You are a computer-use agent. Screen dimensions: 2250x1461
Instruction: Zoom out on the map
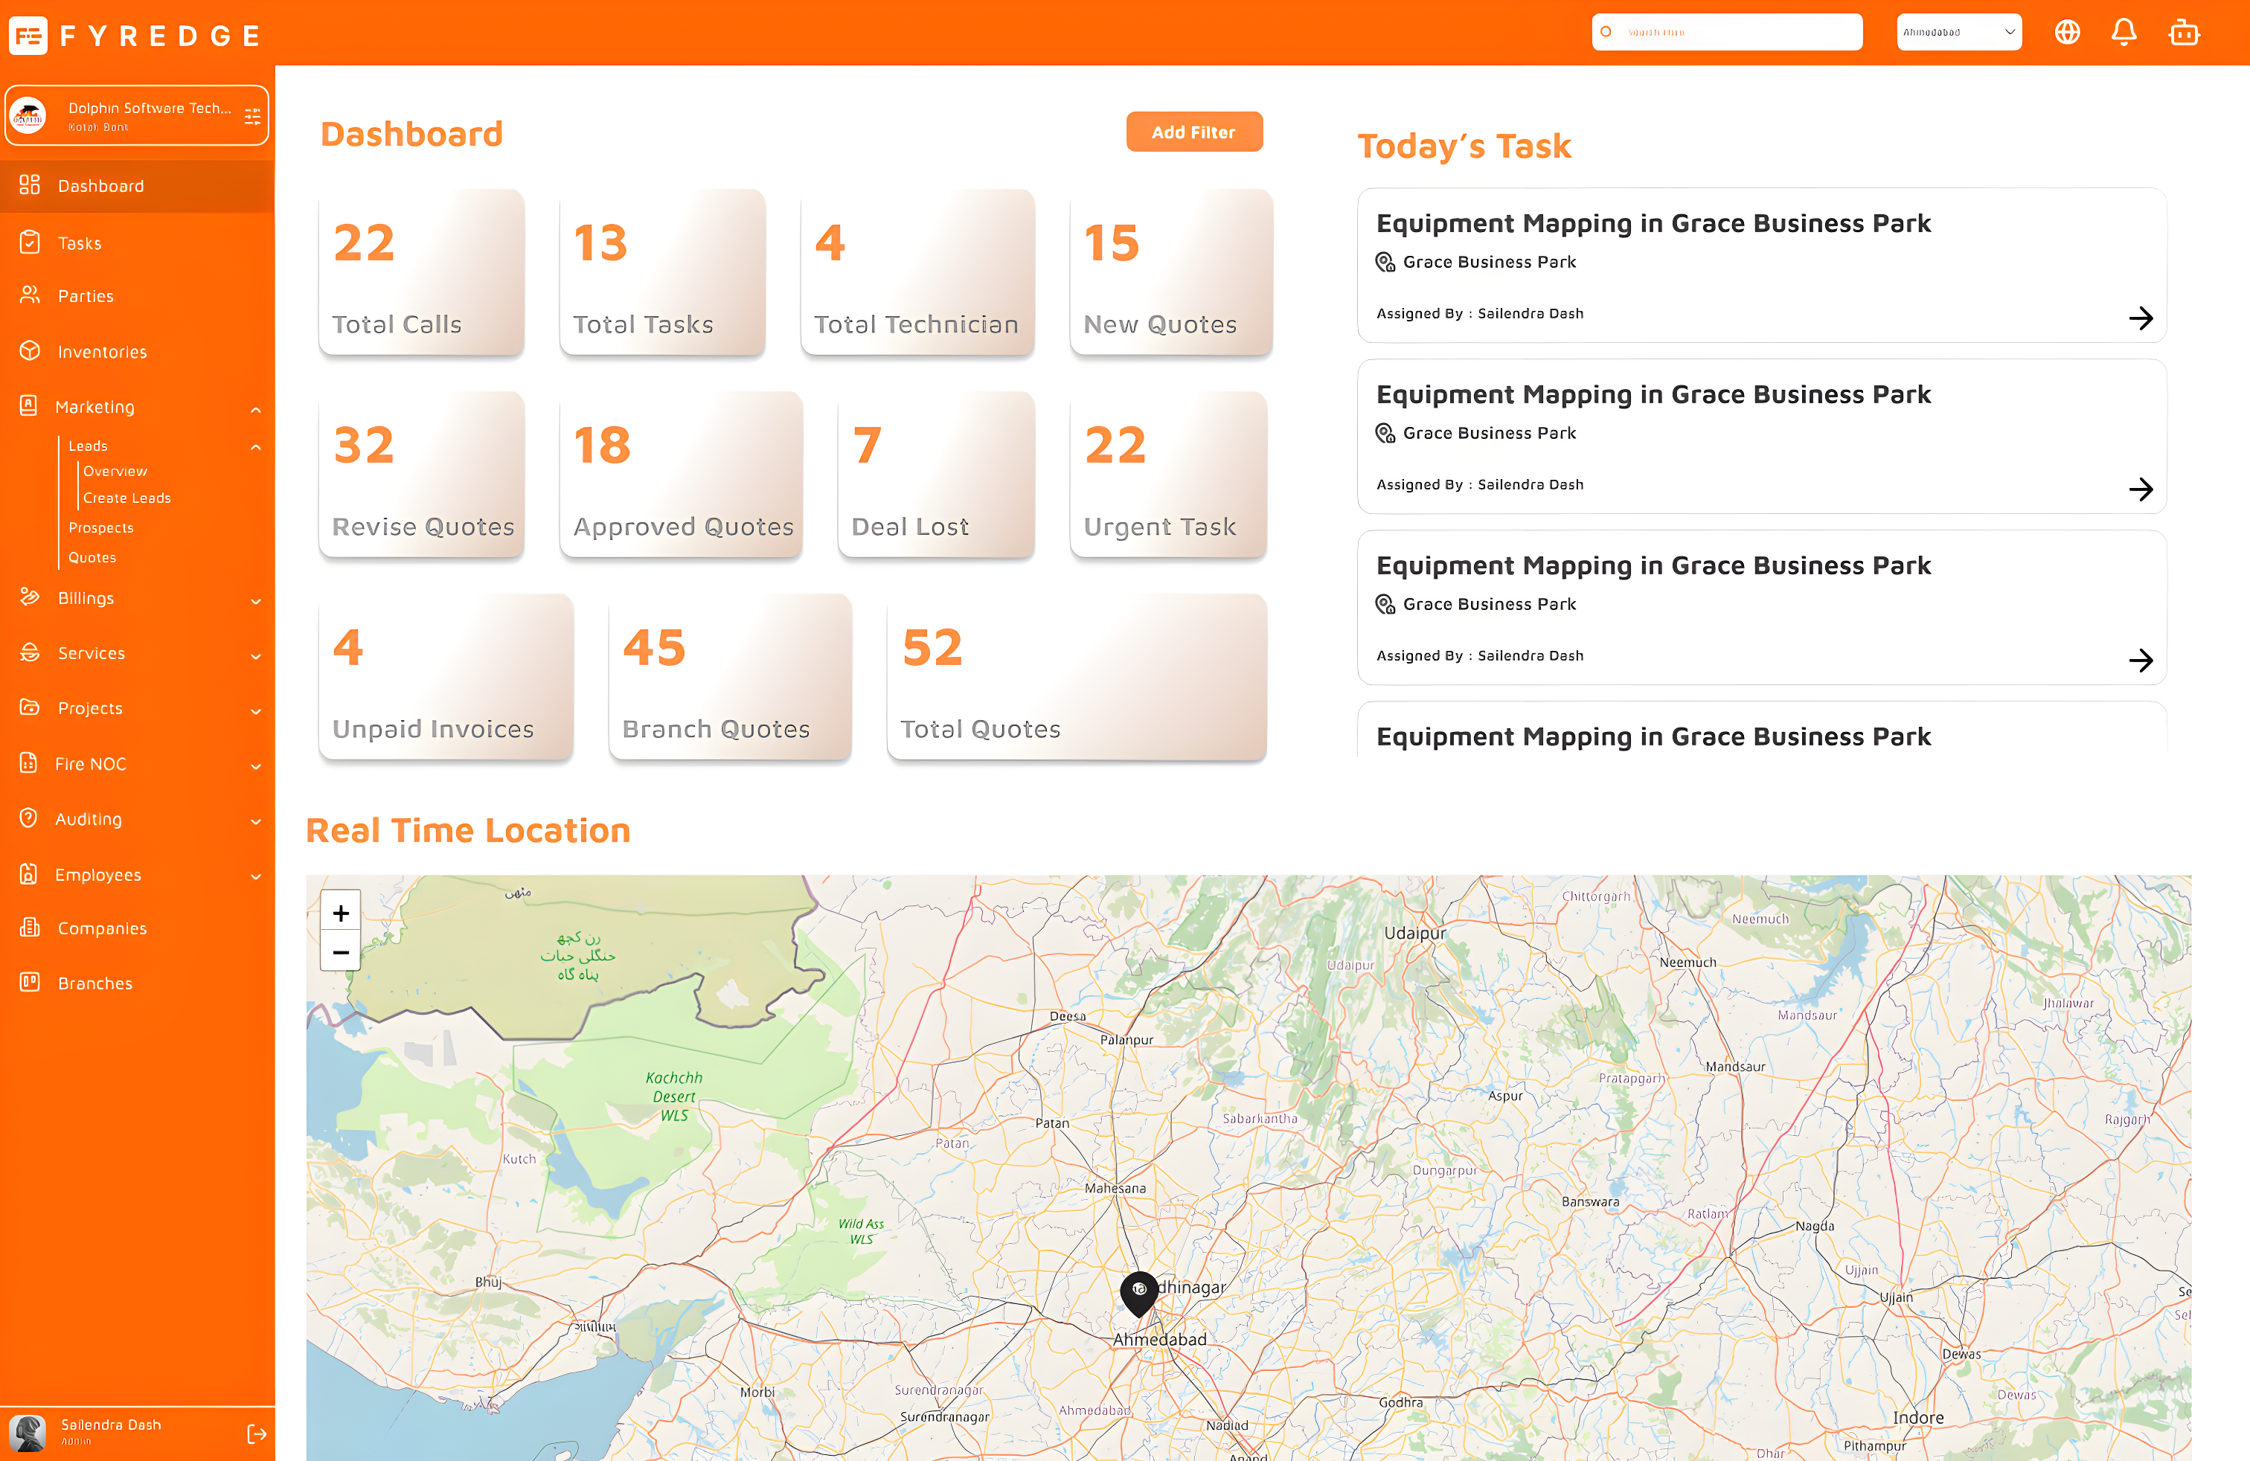(x=342, y=953)
